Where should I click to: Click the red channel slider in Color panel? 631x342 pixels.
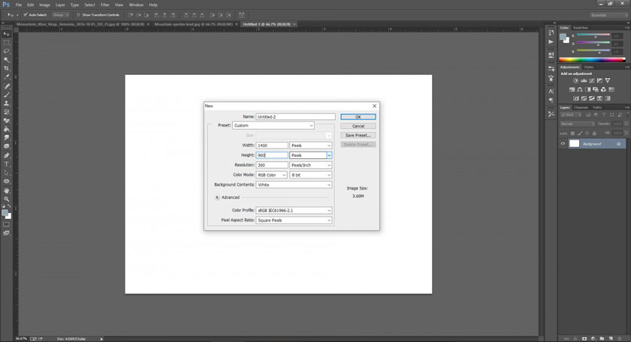point(593,36)
